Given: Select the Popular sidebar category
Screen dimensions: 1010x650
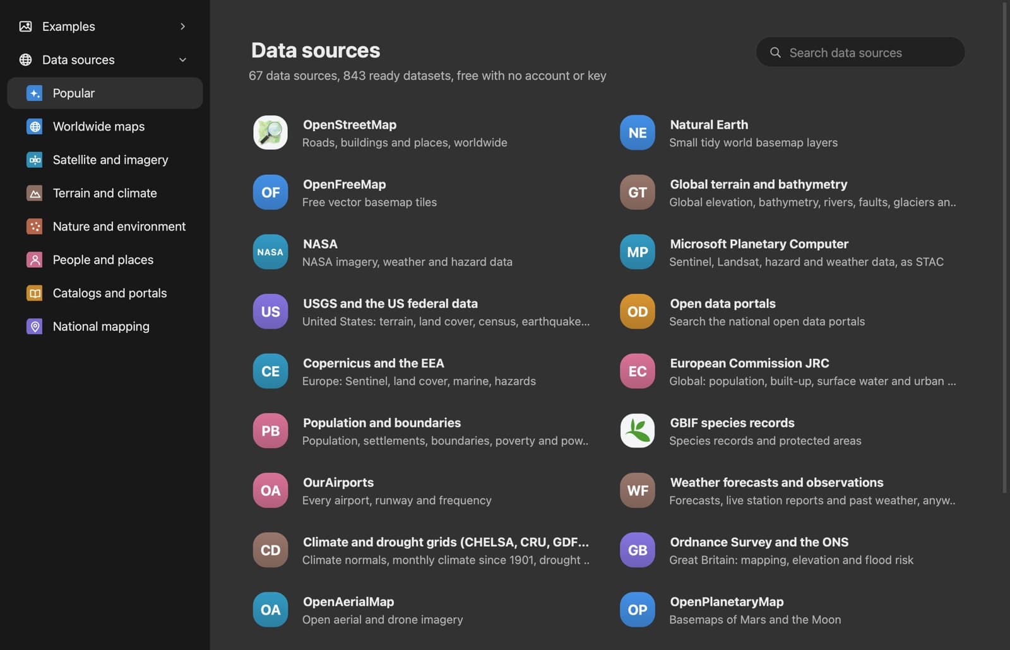Looking at the screenshot, I should click(105, 93).
